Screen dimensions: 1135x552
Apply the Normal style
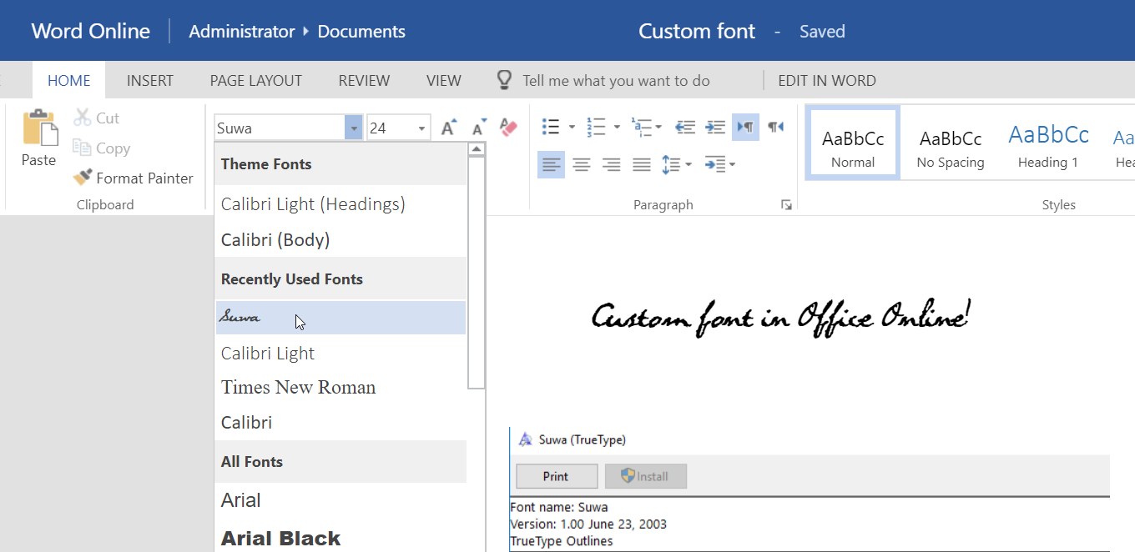(853, 143)
